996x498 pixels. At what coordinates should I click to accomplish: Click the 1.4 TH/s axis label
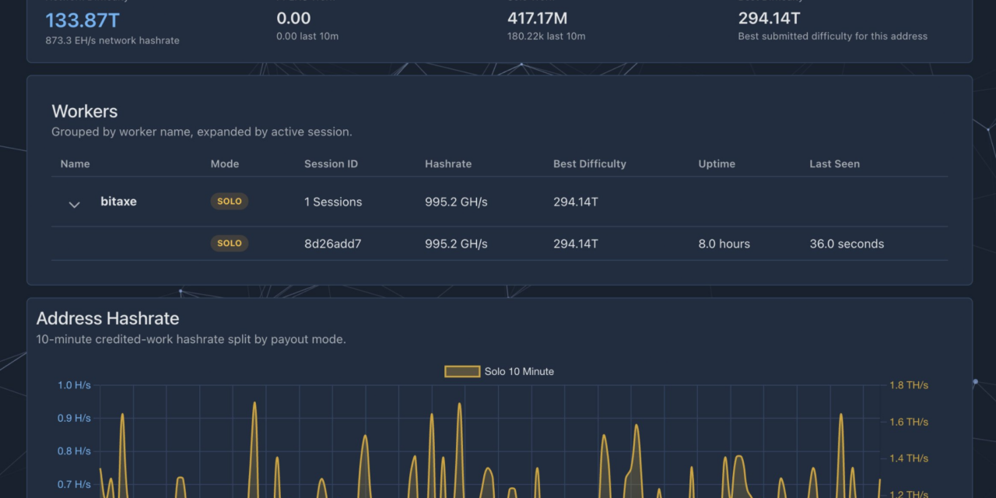909,458
